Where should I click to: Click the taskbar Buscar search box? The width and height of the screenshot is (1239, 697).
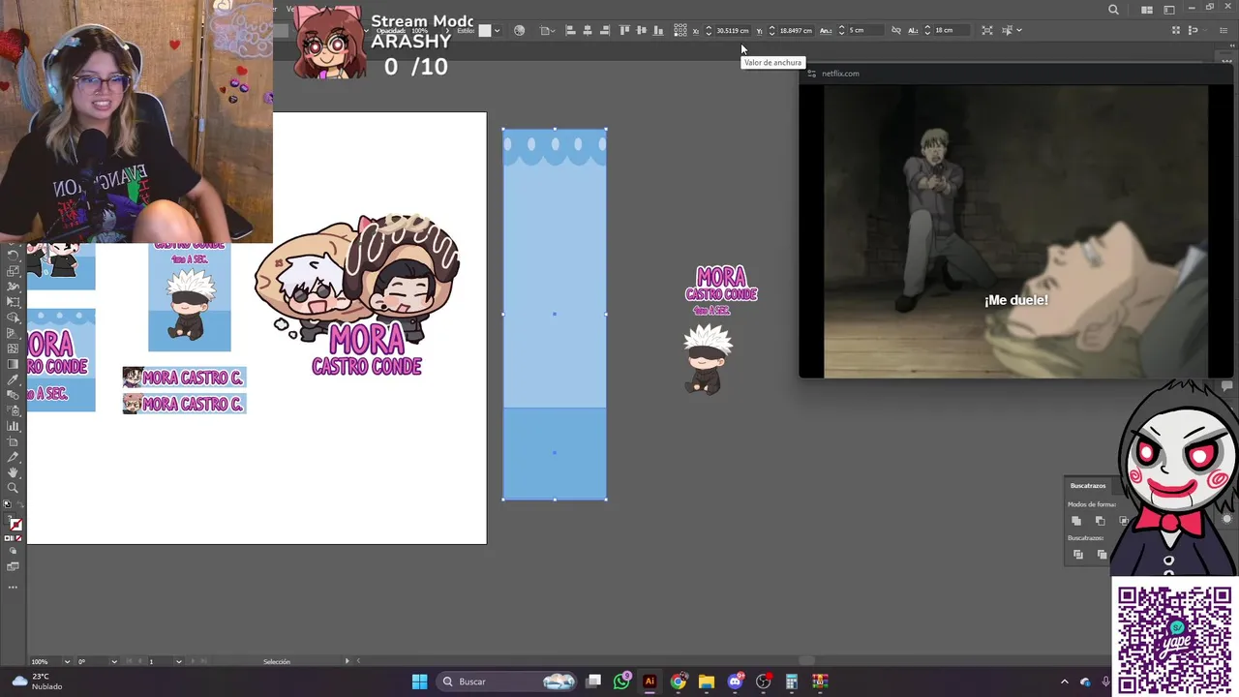[x=508, y=682]
